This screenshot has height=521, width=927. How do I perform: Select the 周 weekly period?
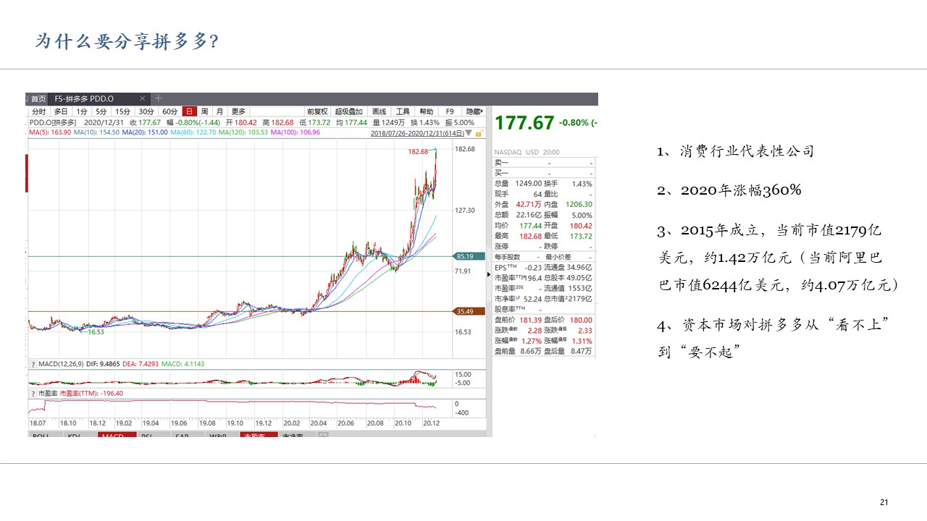[205, 111]
